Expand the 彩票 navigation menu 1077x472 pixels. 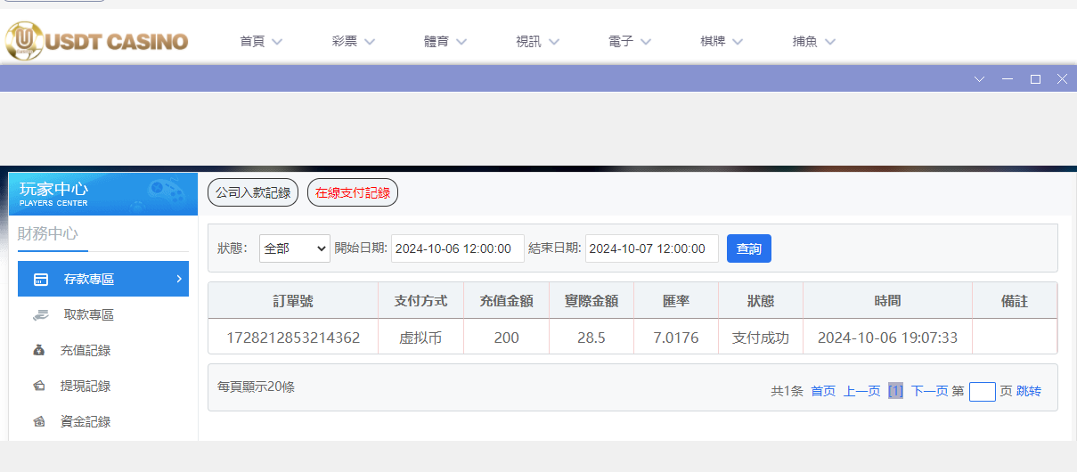point(354,41)
